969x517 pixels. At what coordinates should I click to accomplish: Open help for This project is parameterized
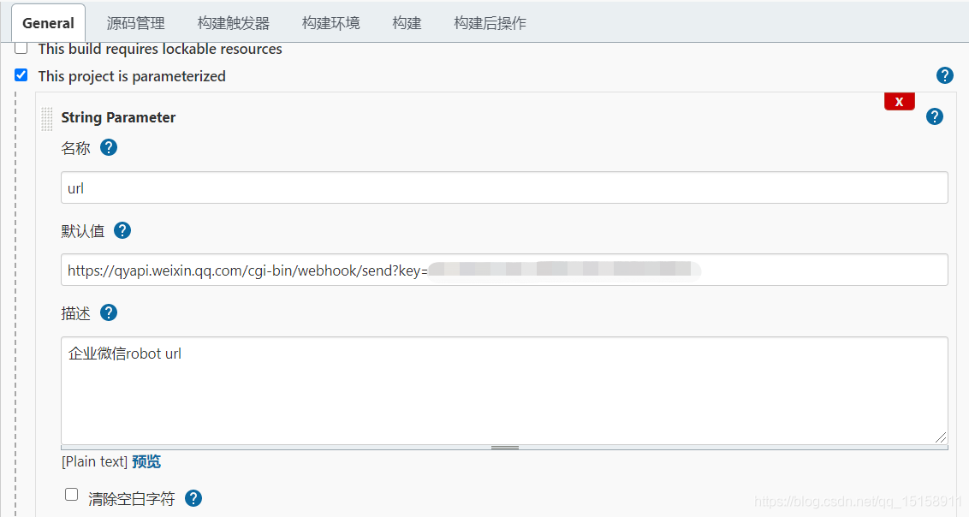(x=944, y=75)
